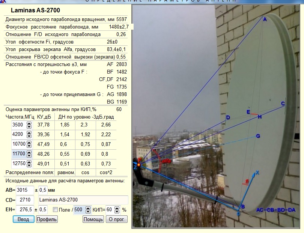Click frequency field 10700
This screenshot has width=304, height=233.
pos(19,144)
